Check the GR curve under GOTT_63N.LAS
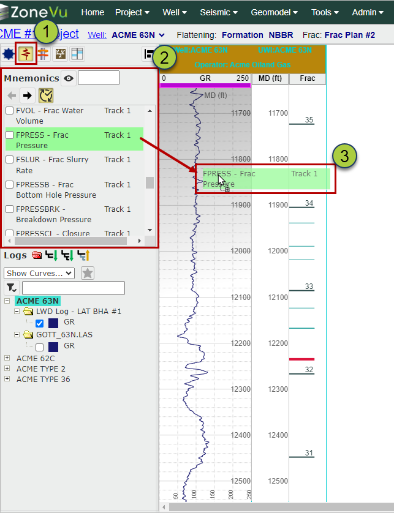The width and height of the screenshot is (394, 513). pos(40,347)
